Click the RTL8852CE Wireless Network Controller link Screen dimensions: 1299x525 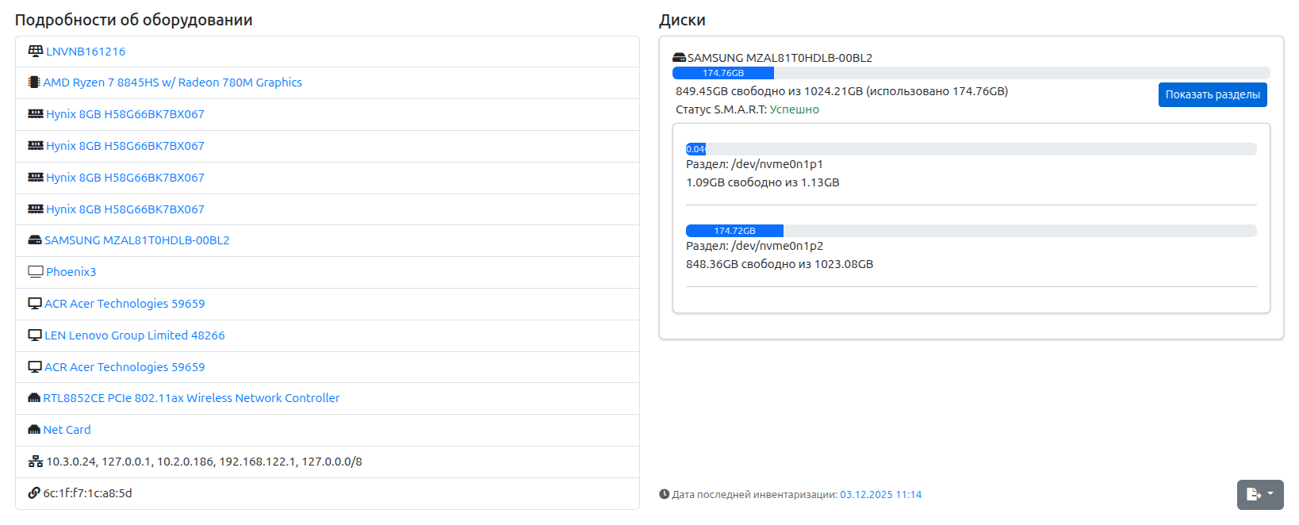[191, 398]
